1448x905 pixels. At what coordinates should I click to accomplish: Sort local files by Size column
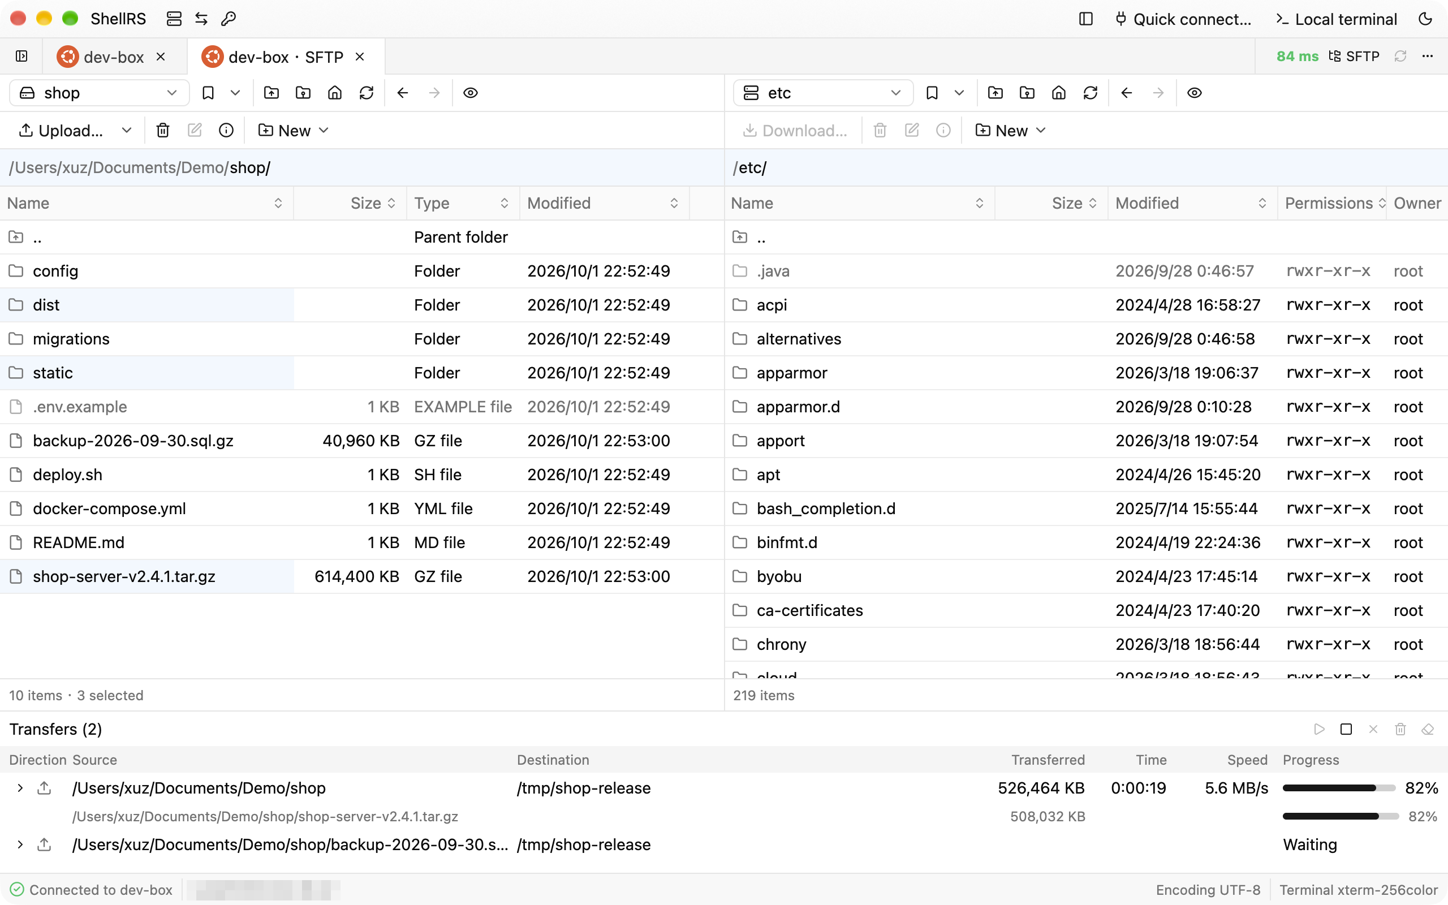(x=351, y=204)
